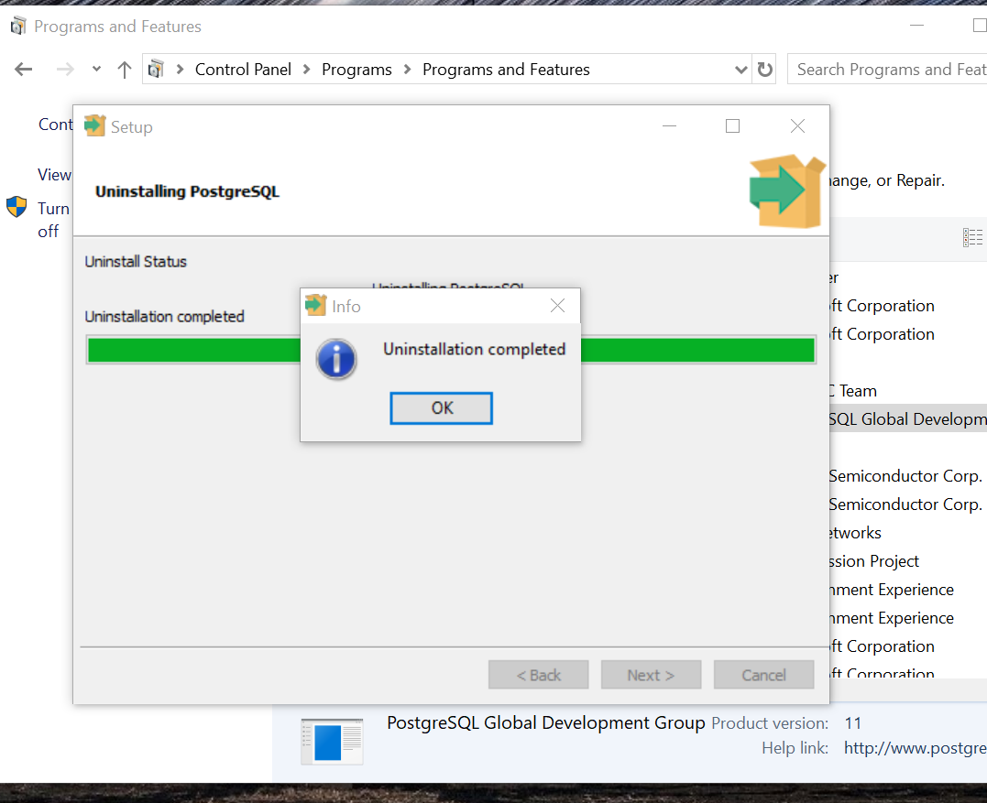Click the large installer box graphic in Setup header
The image size is (987, 803).
click(x=785, y=190)
